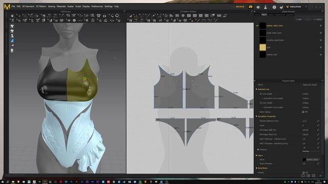This screenshot has width=328, height=184.
Task: Expand Symmetric Line Length under 3D Line Length
Action: (263, 107)
